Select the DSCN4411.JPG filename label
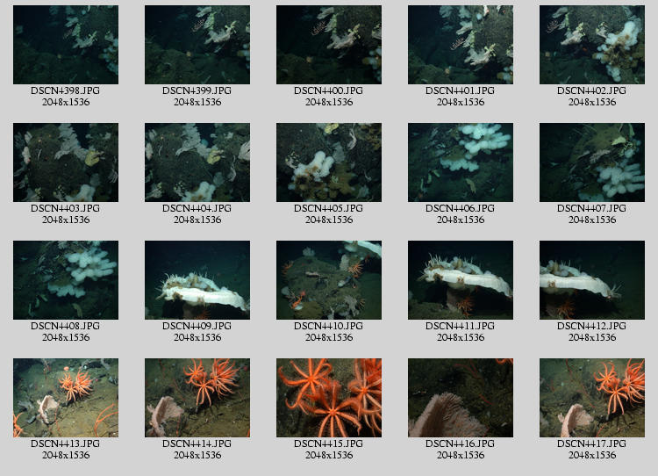658x476 pixels. [x=461, y=327]
